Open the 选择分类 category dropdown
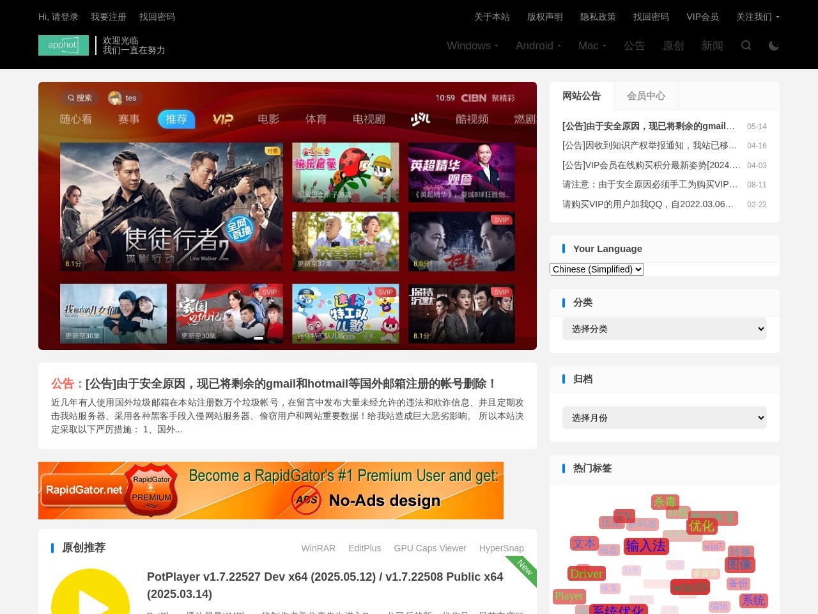Viewport: 818px width, 614px height. coord(665,329)
